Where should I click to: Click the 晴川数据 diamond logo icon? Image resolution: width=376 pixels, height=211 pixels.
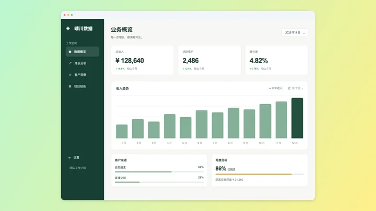68,29
